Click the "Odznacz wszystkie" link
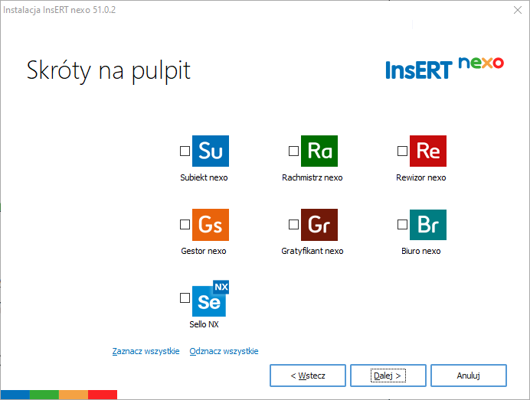The width and height of the screenshot is (530, 400). pos(224,351)
